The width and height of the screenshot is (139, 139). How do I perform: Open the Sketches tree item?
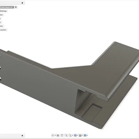click(2, 26)
